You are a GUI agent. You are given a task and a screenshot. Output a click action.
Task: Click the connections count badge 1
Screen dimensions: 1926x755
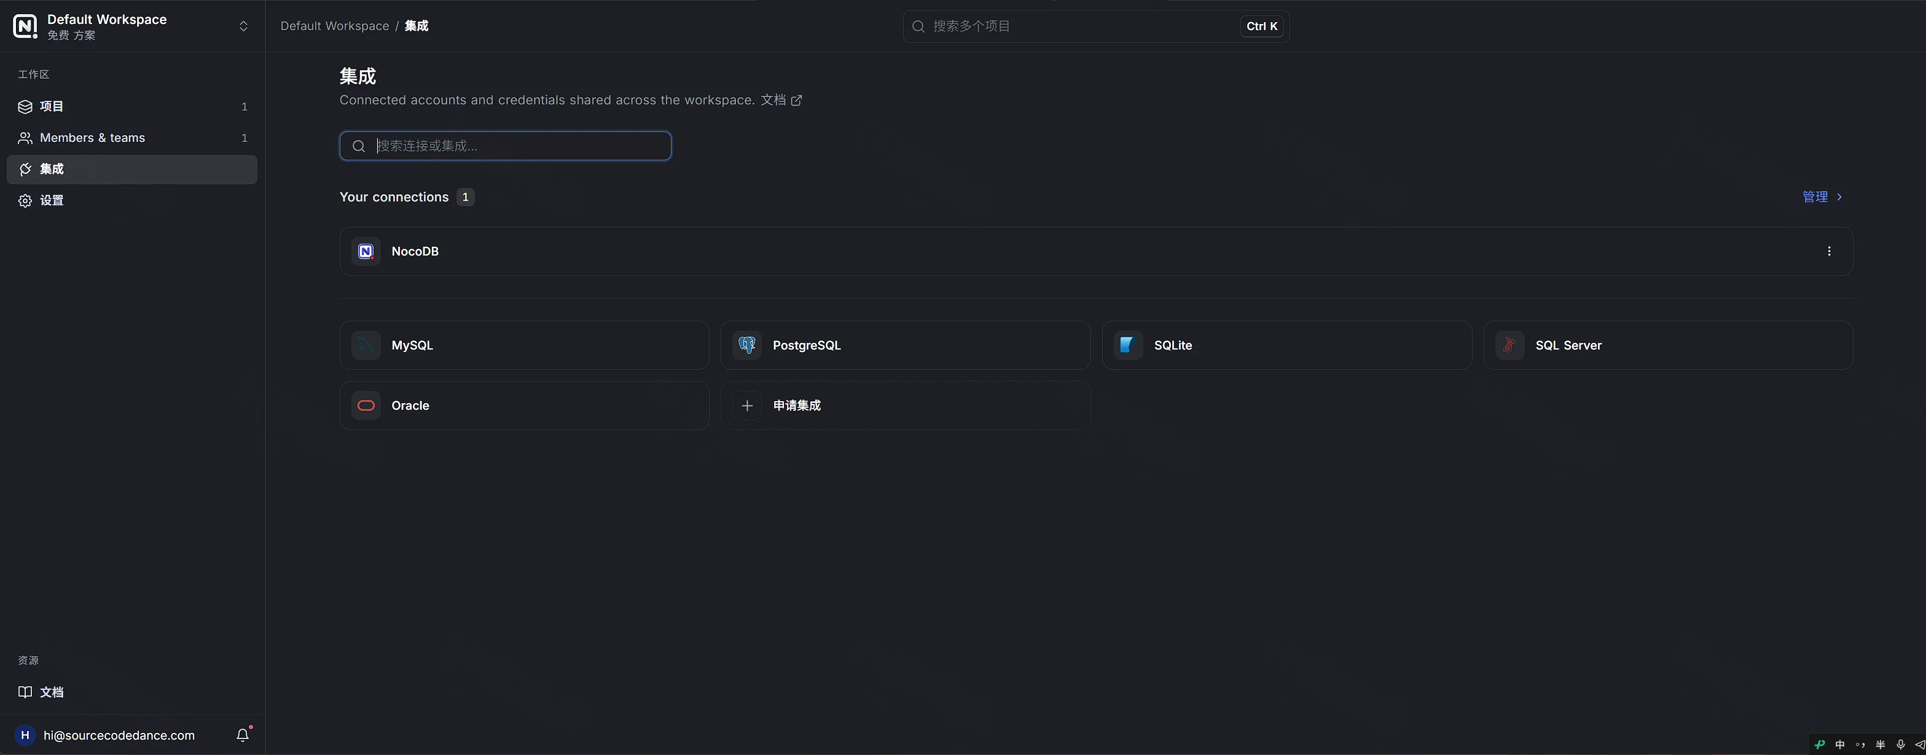[x=465, y=197]
